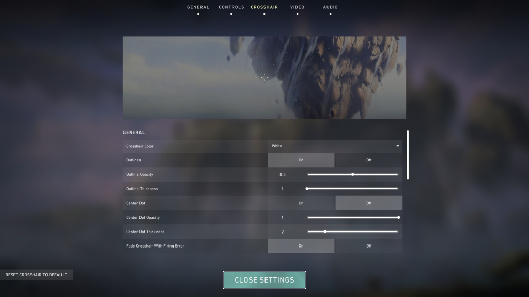
Task: Click the Center Dot Thickness value 2
Action: point(283,232)
